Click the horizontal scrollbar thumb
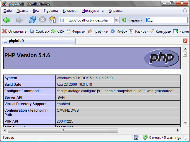The image size is (190, 142). (x=63, y=130)
